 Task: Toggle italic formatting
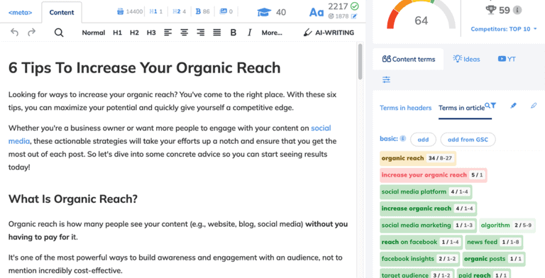tap(250, 33)
